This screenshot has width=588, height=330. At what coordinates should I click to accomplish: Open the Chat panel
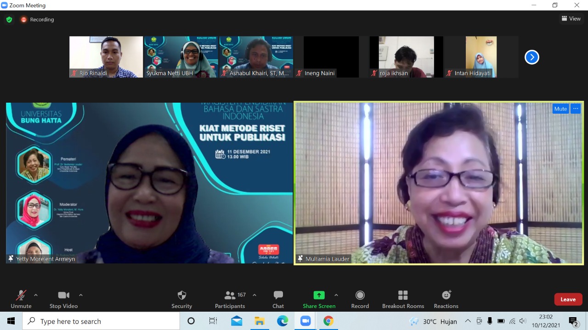[278, 299]
